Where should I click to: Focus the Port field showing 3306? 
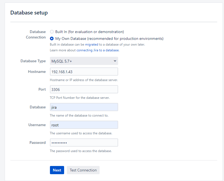coord(84,89)
